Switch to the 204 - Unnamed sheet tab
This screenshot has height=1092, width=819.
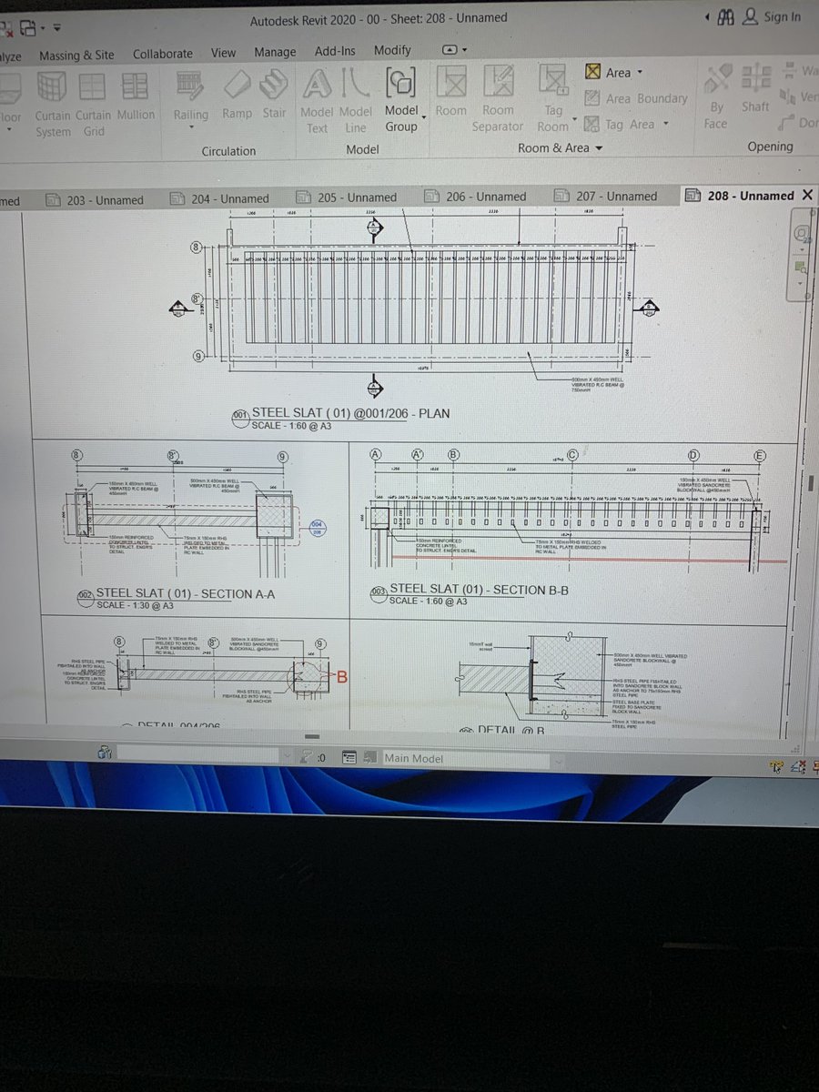(x=221, y=198)
